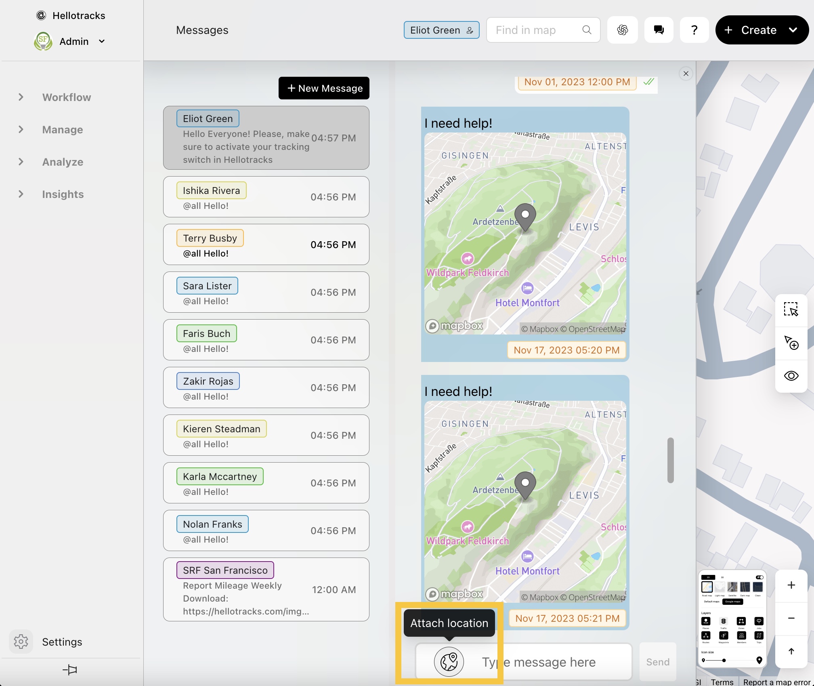This screenshot has width=814, height=686.
Task: Select the add-point cursor tool on map
Action: [791, 343]
